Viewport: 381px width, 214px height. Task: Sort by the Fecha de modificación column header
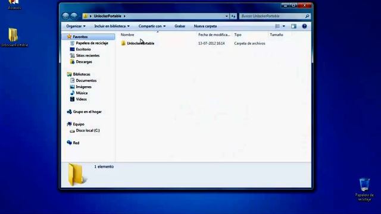click(214, 34)
